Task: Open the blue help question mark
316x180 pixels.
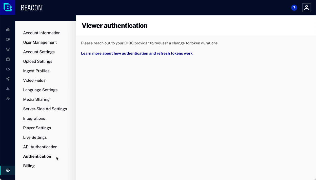Action: point(294,8)
